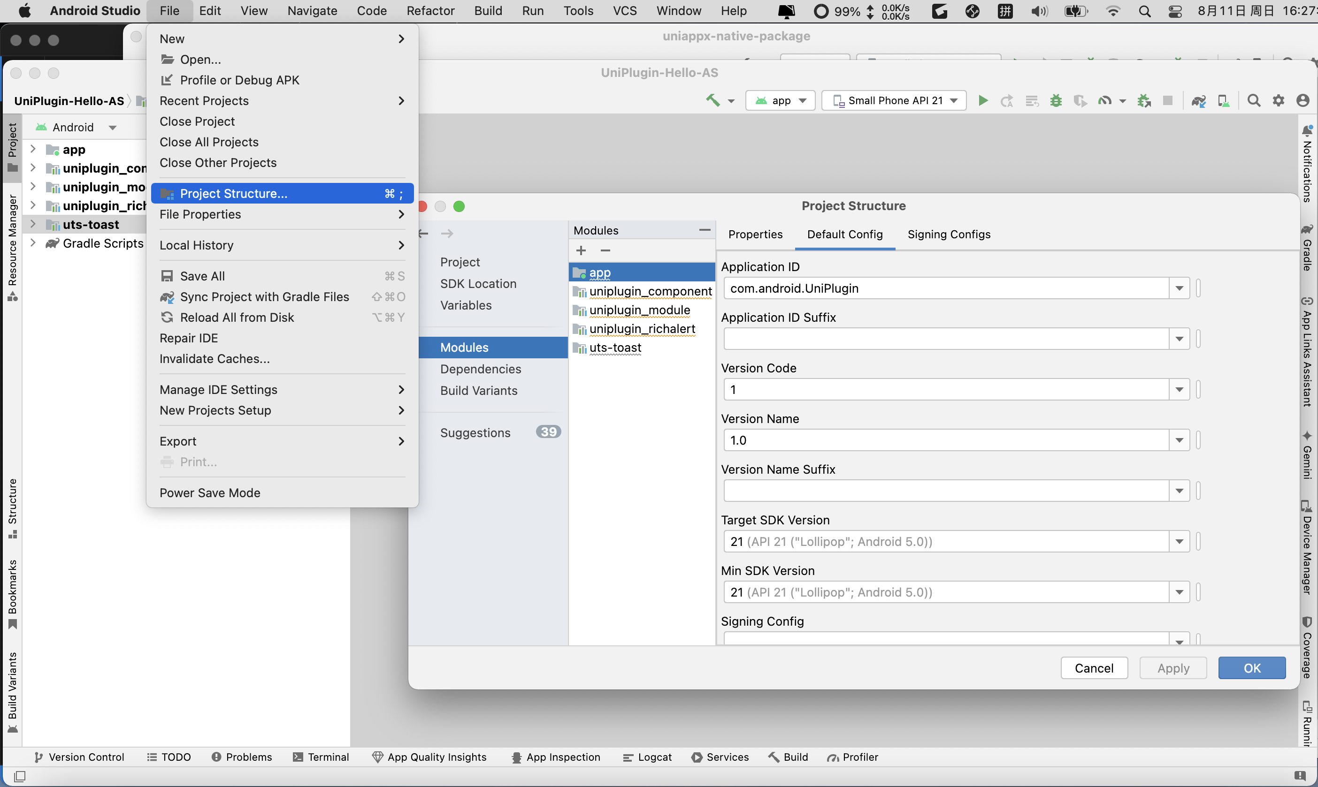The width and height of the screenshot is (1318, 787).
Task: Open the Application ID dropdown arrow
Action: coord(1179,288)
